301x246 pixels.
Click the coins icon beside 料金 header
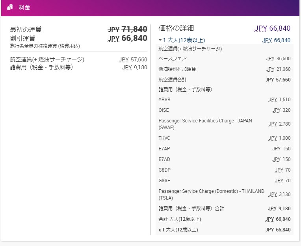click(10, 7)
